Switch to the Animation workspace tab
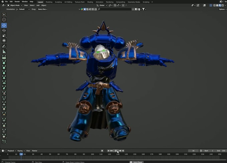This screenshot has width=227, height=163. pyautogui.click(x=99, y=2)
